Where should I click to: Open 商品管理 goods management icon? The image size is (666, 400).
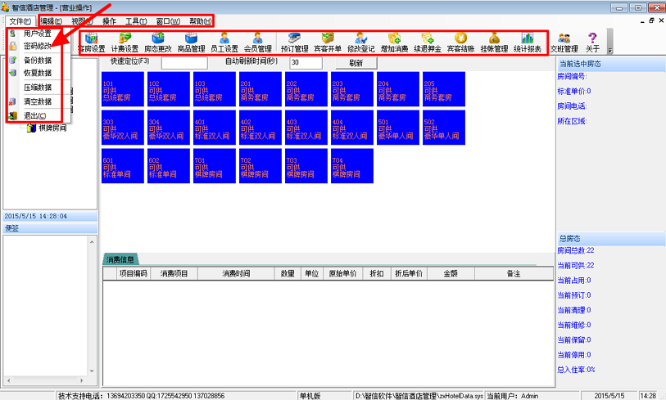pos(191,43)
